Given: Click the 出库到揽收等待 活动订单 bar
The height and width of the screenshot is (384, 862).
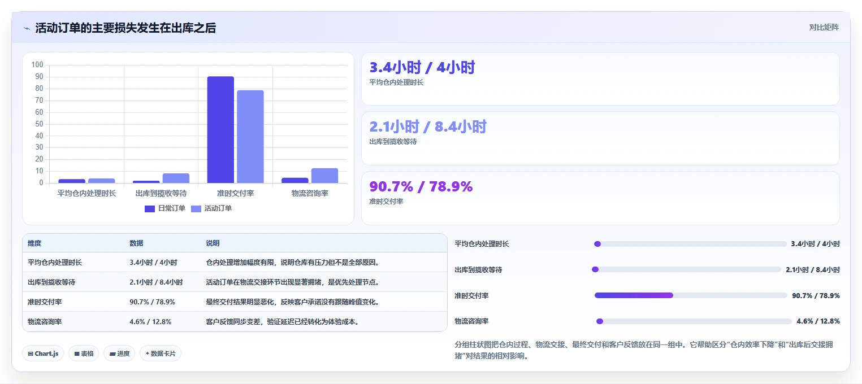Looking at the screenshot, I should click(176, 178).
